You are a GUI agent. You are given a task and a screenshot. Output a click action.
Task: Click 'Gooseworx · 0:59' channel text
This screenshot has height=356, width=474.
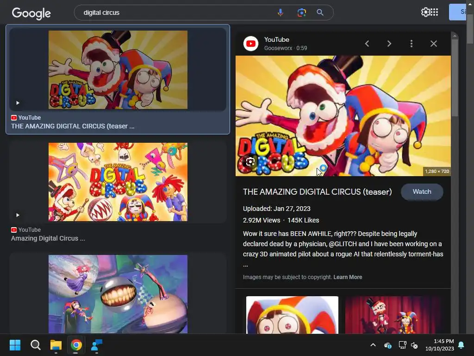point(285,48)
